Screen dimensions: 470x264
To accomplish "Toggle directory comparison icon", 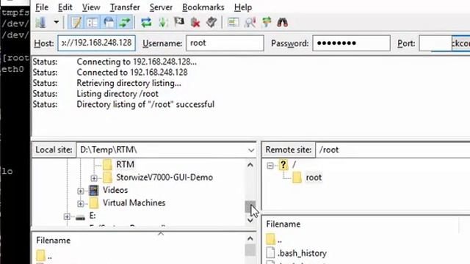I will point(250,23).
